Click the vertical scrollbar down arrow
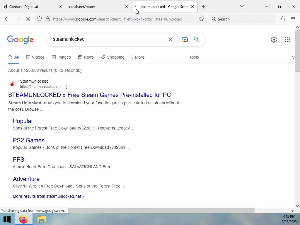This screenshot has height=225, width=300. click(297, 206)
